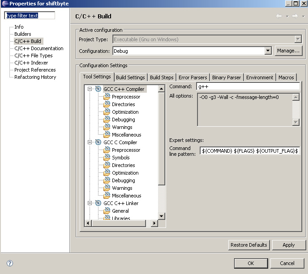Click the forward navigation arrow icon
This screenshot has width=308, height=274.
[295, 16]
